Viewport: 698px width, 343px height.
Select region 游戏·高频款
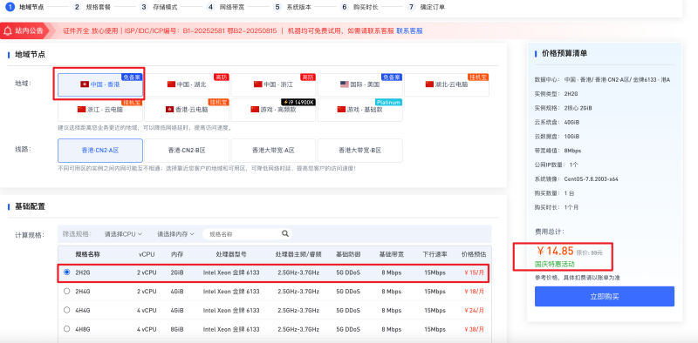coord(273,110)
